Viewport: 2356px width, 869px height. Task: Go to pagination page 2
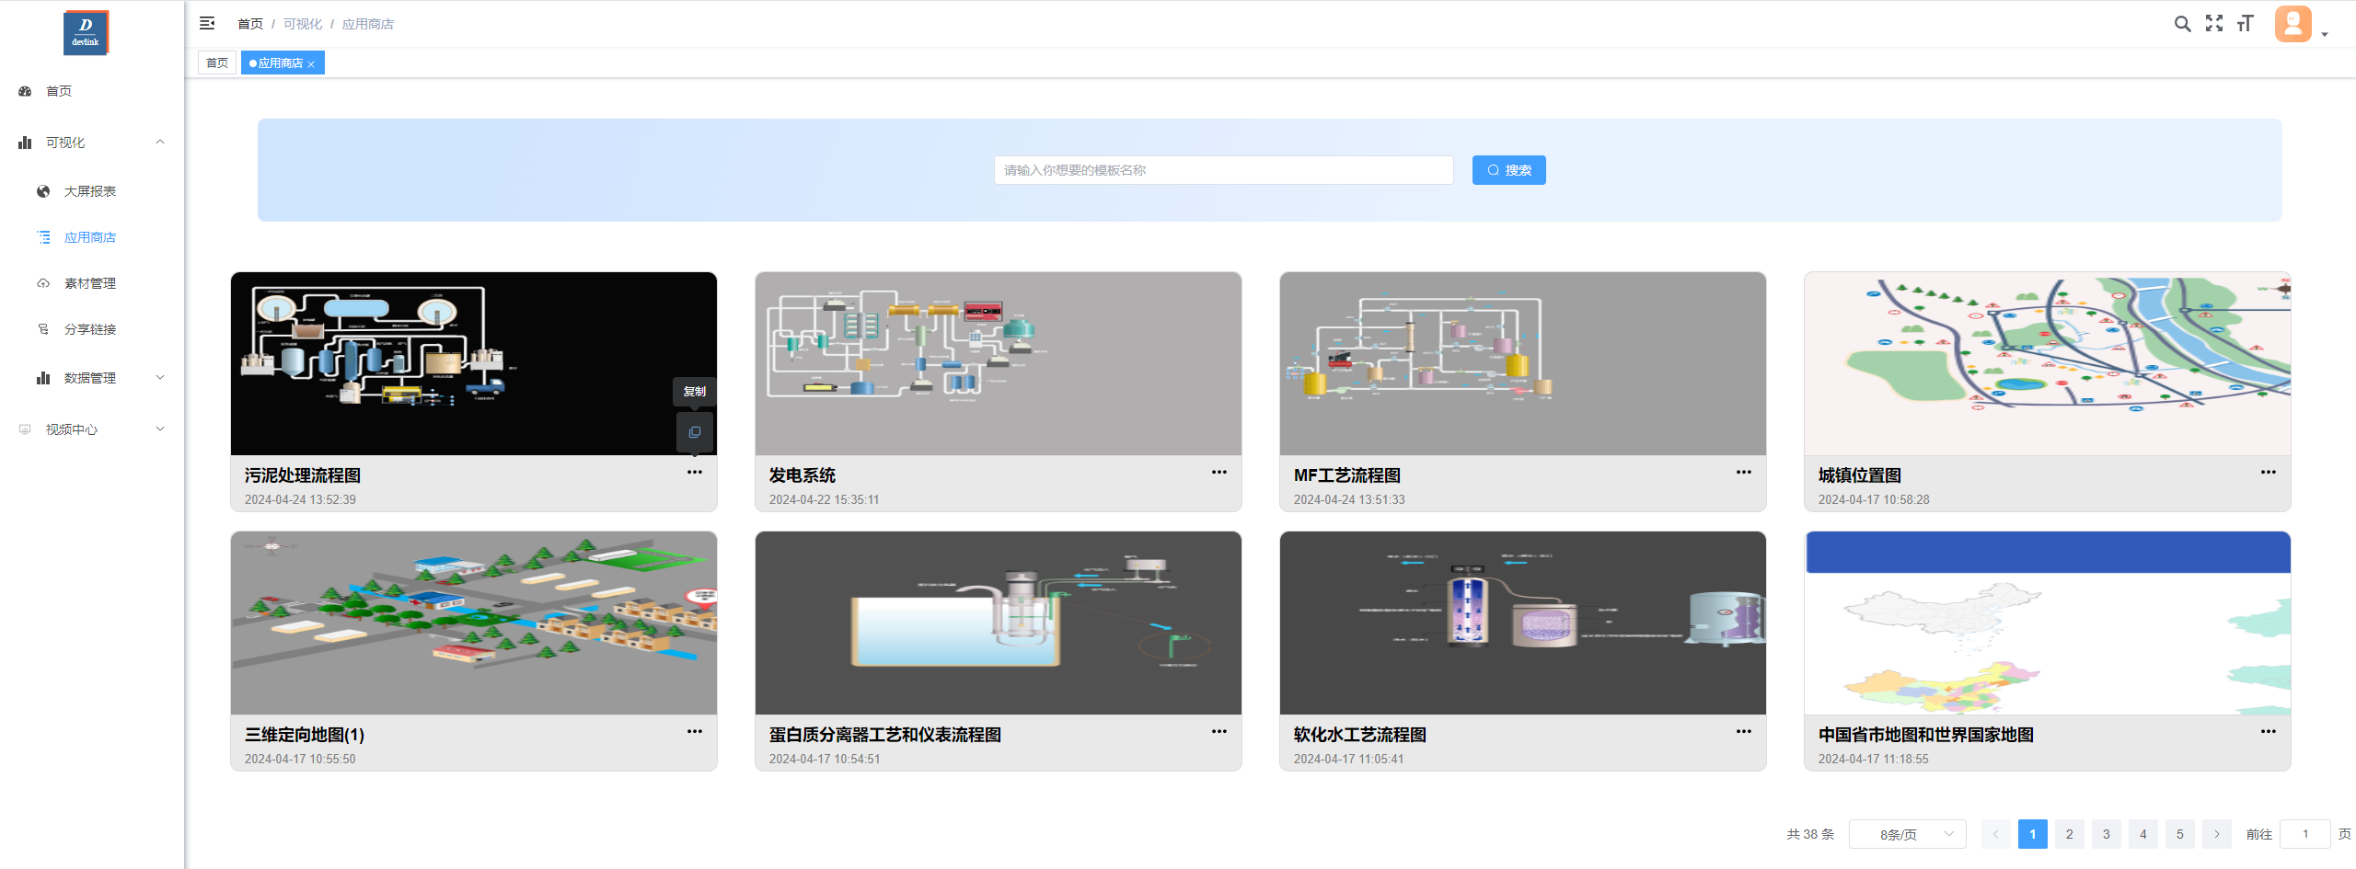click(2070, 834)
